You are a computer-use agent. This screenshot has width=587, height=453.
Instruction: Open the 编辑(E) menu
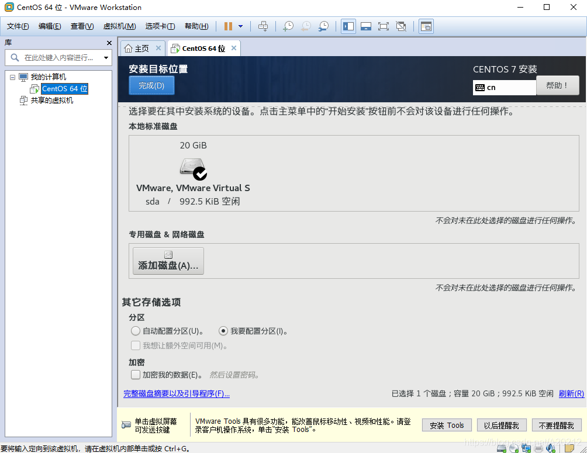click(50, 26)
